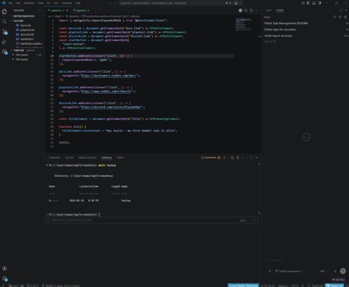Open editor more actions ellipsis
349x287 pixels.
pos(257,10)
